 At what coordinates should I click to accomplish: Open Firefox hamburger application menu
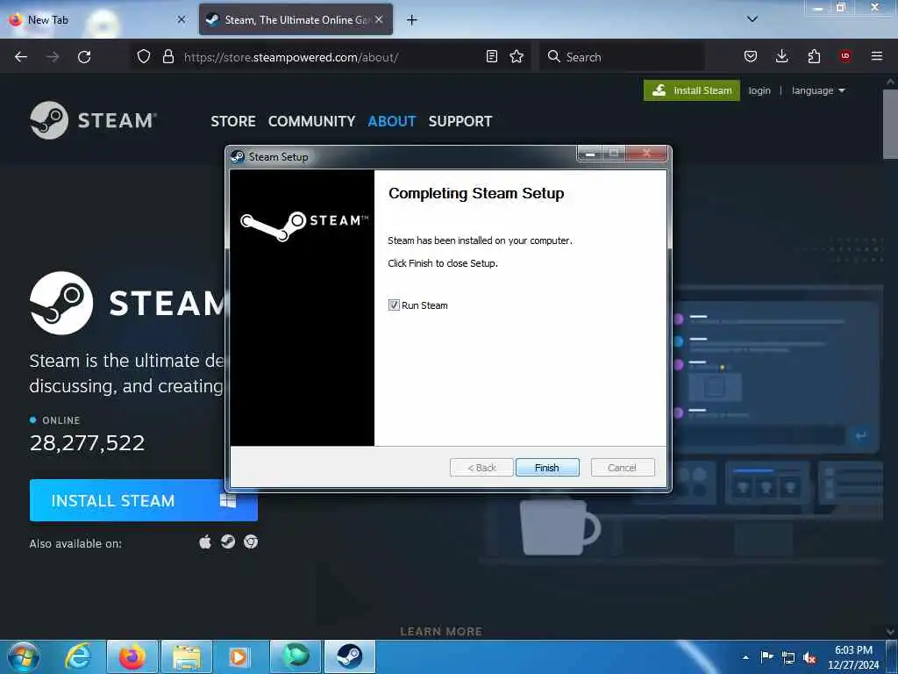tap(877, 56)
